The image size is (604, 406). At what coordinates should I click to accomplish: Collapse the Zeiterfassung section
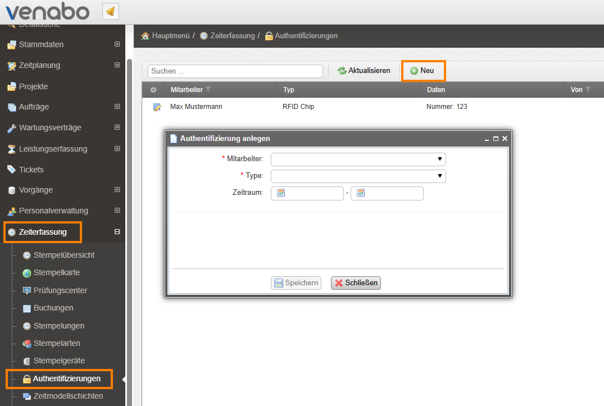coord(117,231)
